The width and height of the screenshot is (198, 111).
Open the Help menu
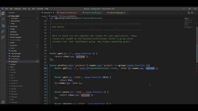(x=47, y=9)
